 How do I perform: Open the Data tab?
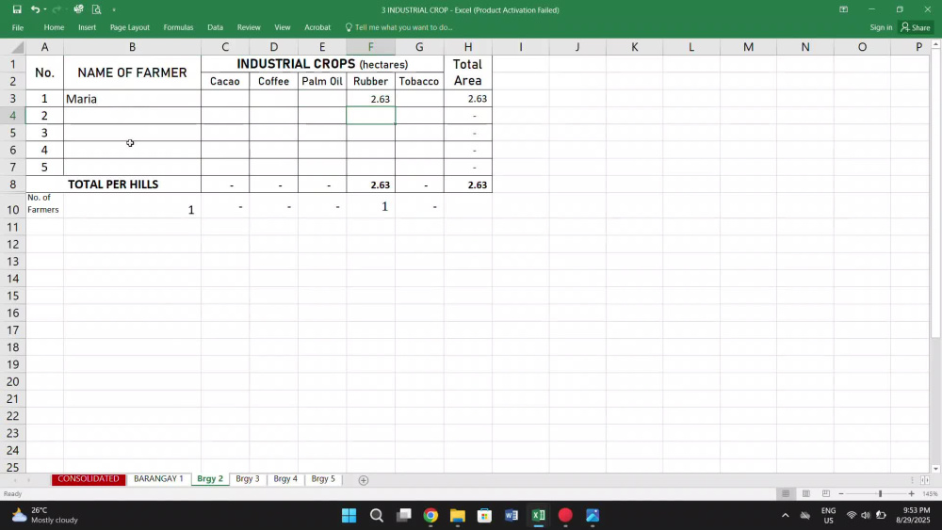215,27
